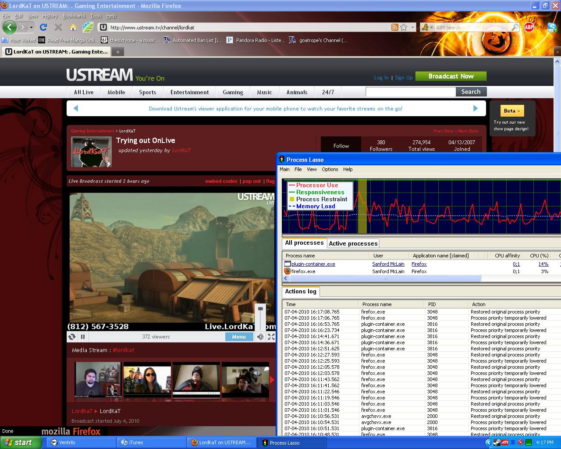
Task: Click next arrow on the mobile app banner
Action: point(476,108)
